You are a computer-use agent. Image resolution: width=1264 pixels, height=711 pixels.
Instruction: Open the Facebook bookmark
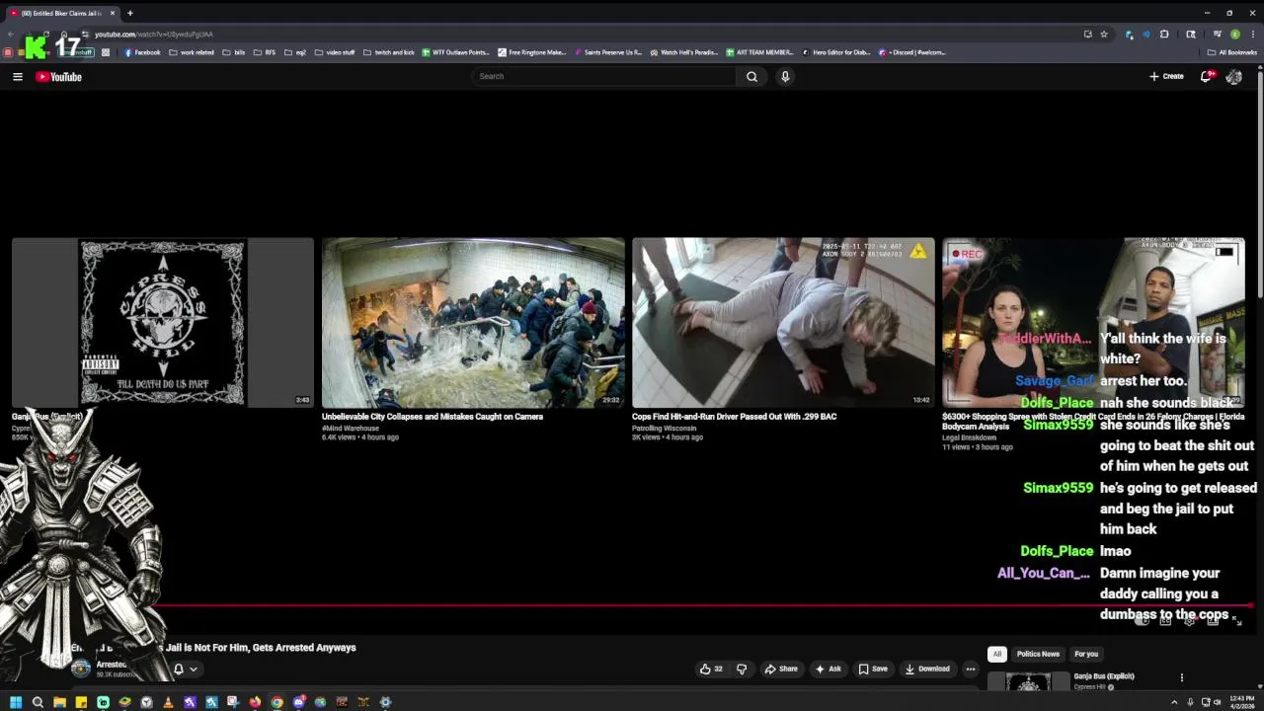point(142,52)
